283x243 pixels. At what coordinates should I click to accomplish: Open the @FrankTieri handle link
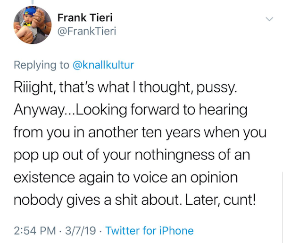click(x=87, y=31)
